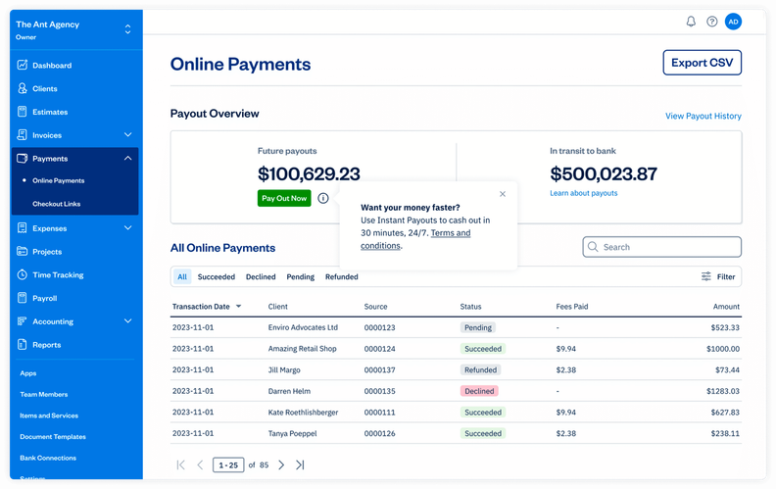This screenshot has height=489, width=776.
Task: Click the red Declined status badge
Action: [479, 391]
